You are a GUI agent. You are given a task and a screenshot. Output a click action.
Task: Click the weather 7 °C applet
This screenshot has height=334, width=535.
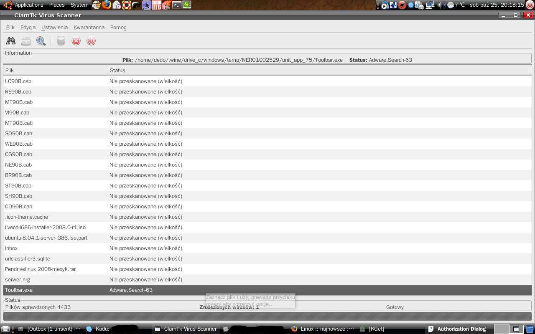pyautogui.click(x=456, y=5)
